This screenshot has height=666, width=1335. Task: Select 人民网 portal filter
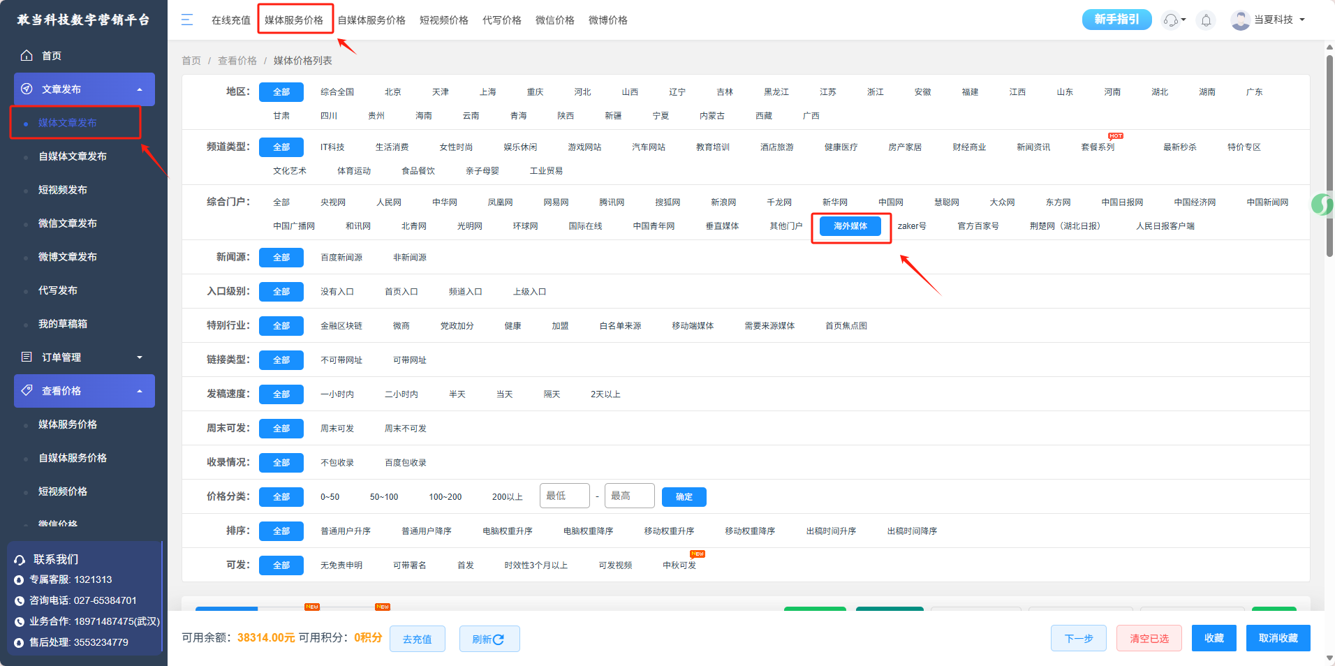coord(389,202)
